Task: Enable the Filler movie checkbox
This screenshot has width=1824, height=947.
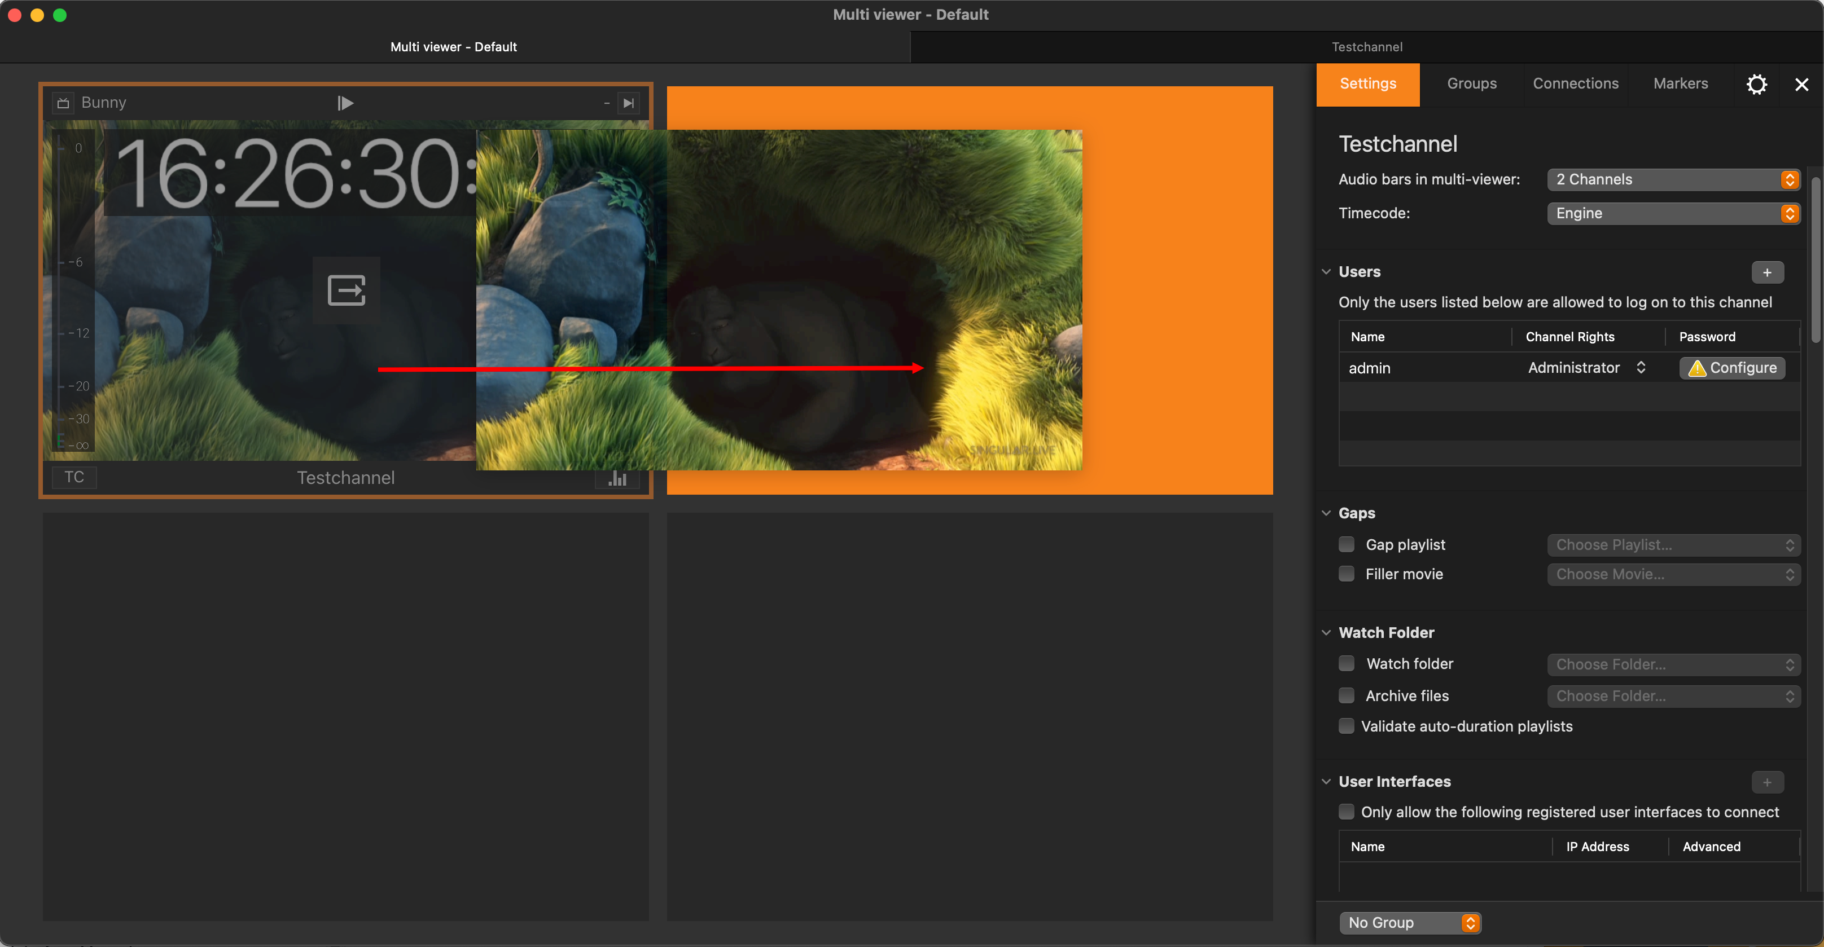Action: [x=1346, y=574]
